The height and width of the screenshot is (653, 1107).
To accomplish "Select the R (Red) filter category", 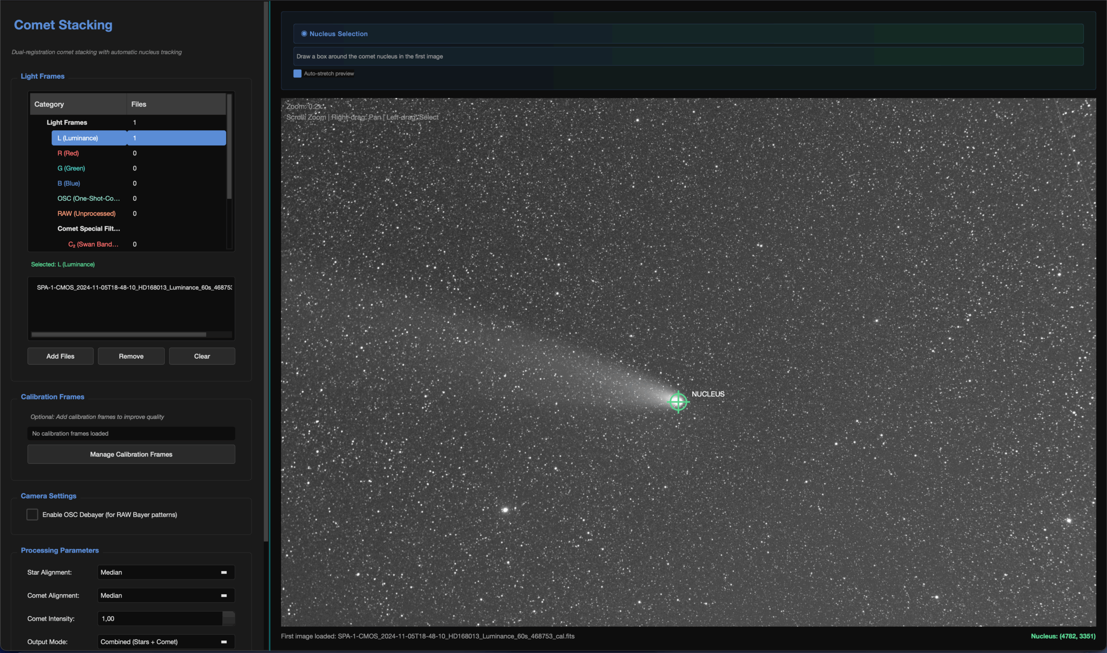I will pos(68,153).
